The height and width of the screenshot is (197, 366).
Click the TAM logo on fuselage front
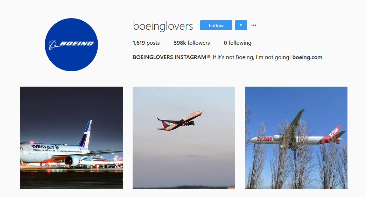(x=265, y=139)
